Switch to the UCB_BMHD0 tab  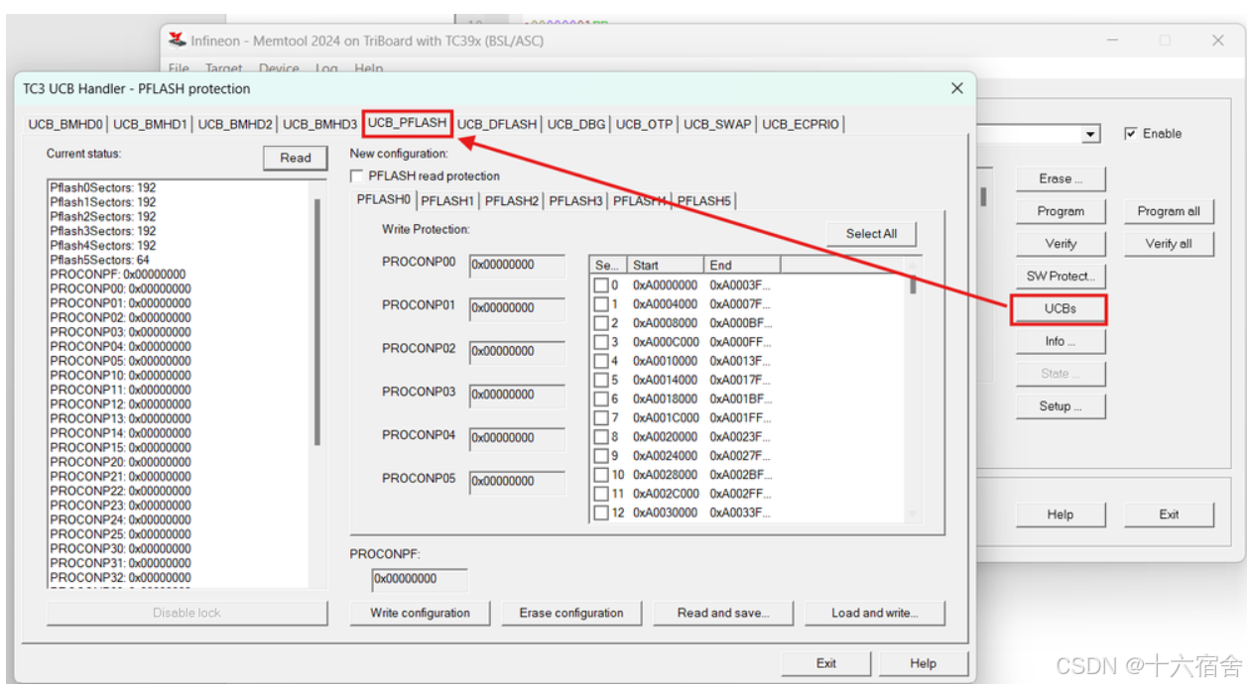click(65, 124)
